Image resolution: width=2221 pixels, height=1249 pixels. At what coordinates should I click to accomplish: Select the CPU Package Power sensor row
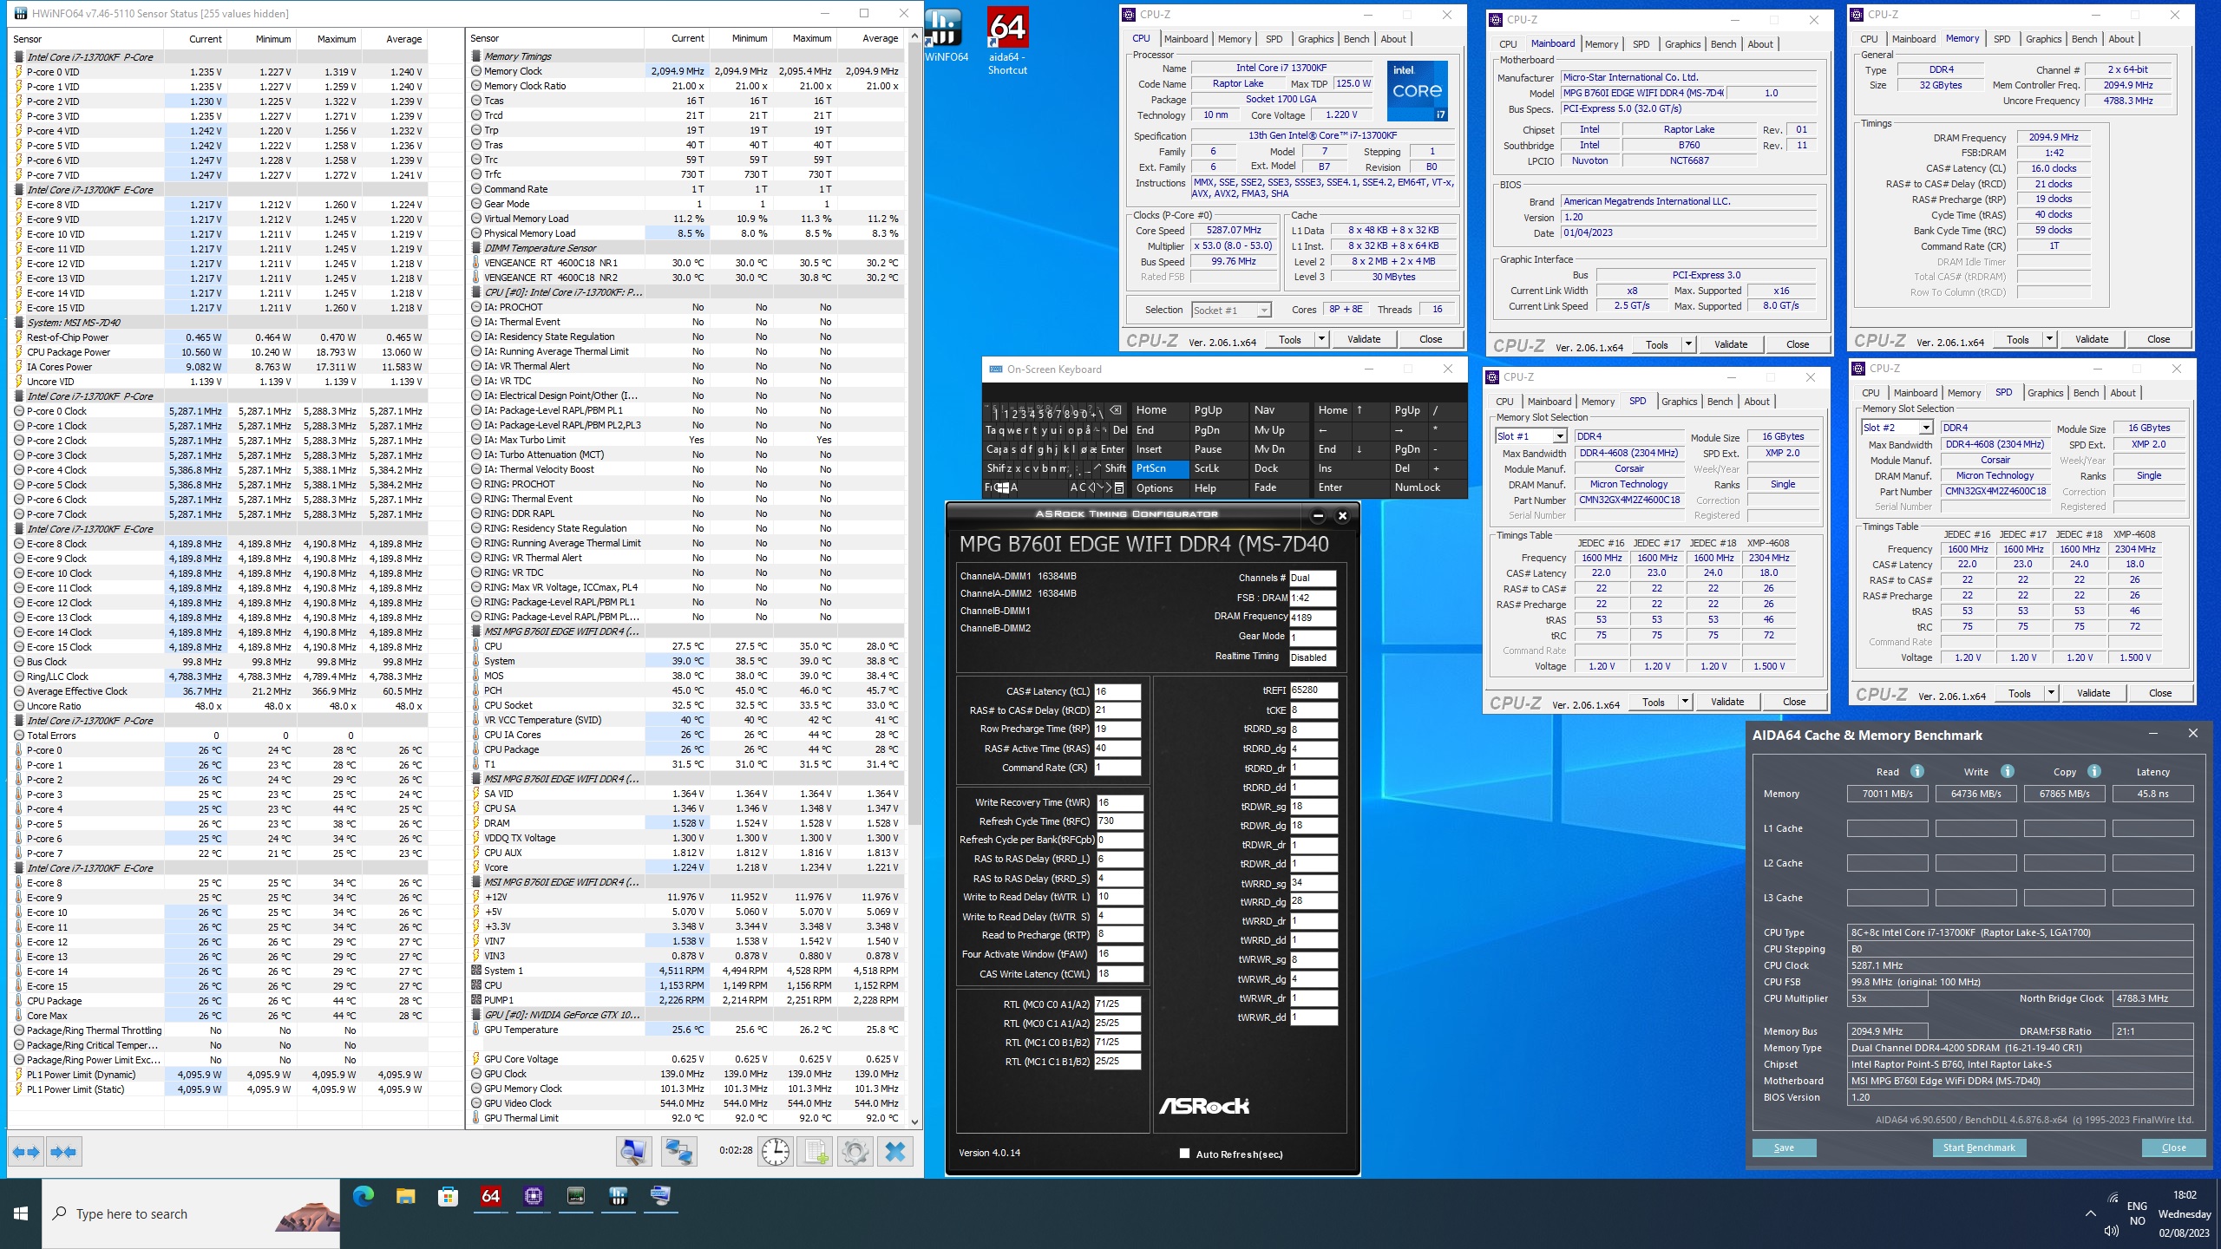[x=219, y=352]
